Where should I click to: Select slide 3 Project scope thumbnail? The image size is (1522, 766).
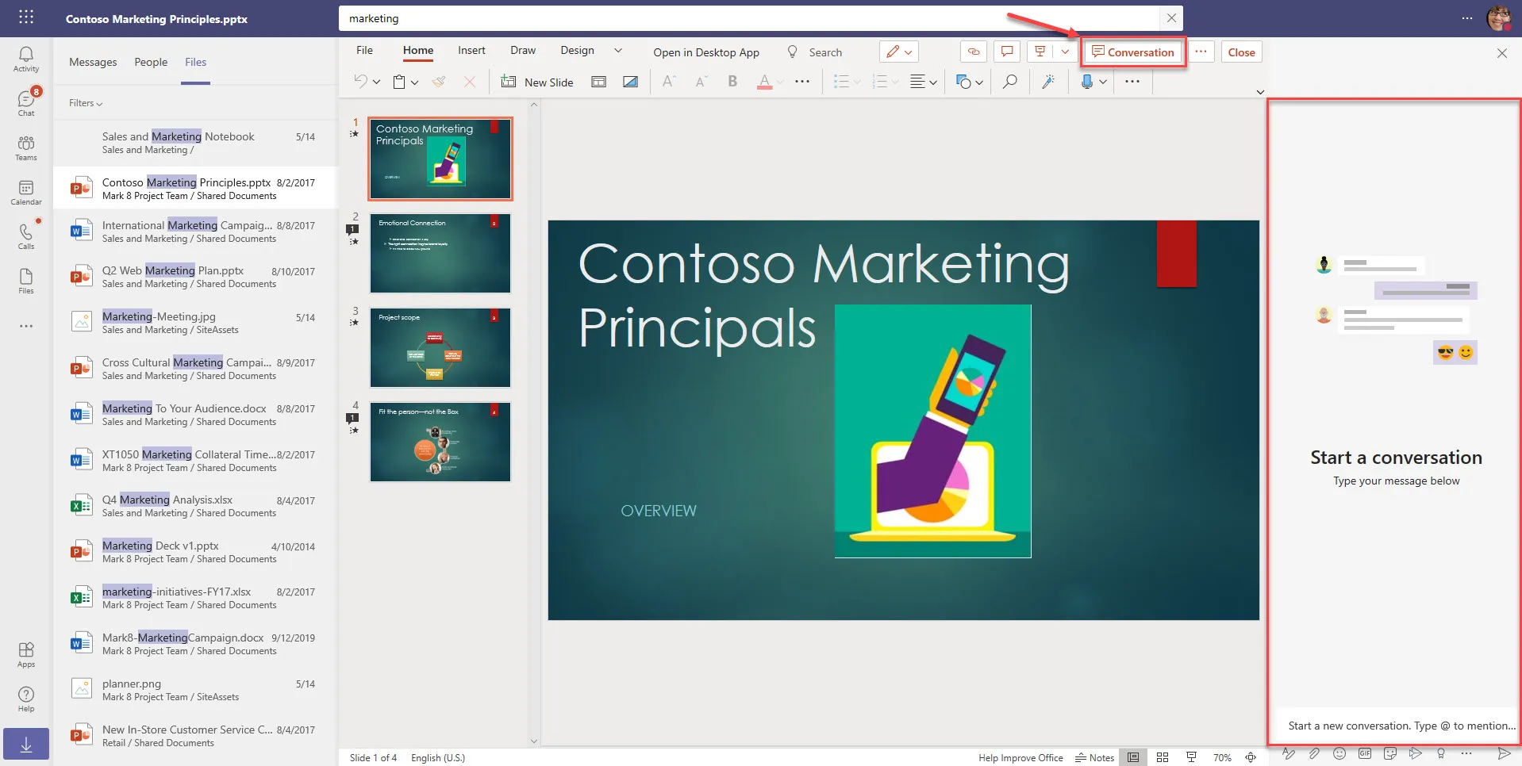pyautogui.click(x=440, y=347)
